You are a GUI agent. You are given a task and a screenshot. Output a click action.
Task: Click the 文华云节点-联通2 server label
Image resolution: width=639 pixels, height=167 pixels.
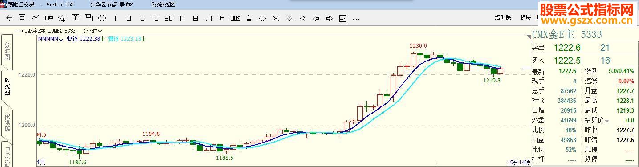pos(112,4)
